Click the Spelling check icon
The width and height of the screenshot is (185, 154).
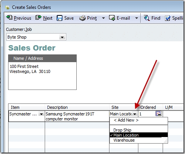(x=168, y=18)
